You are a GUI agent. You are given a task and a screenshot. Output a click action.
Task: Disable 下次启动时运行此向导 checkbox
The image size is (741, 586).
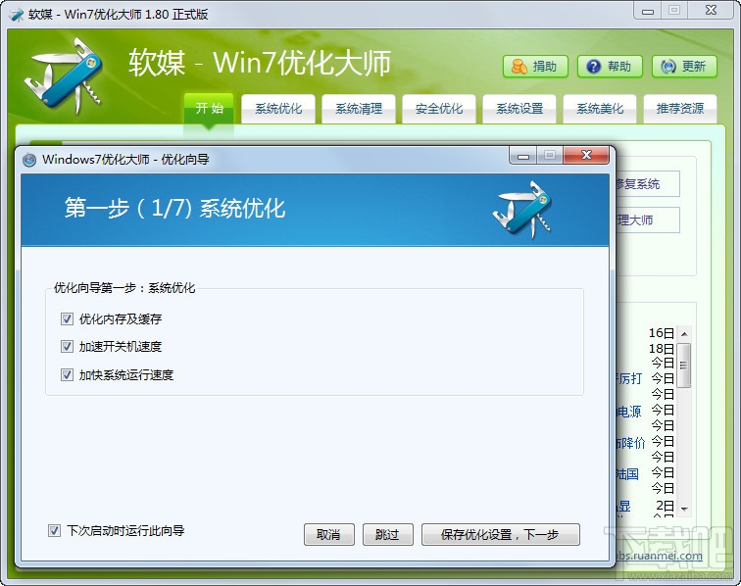[x=54, y=531]
